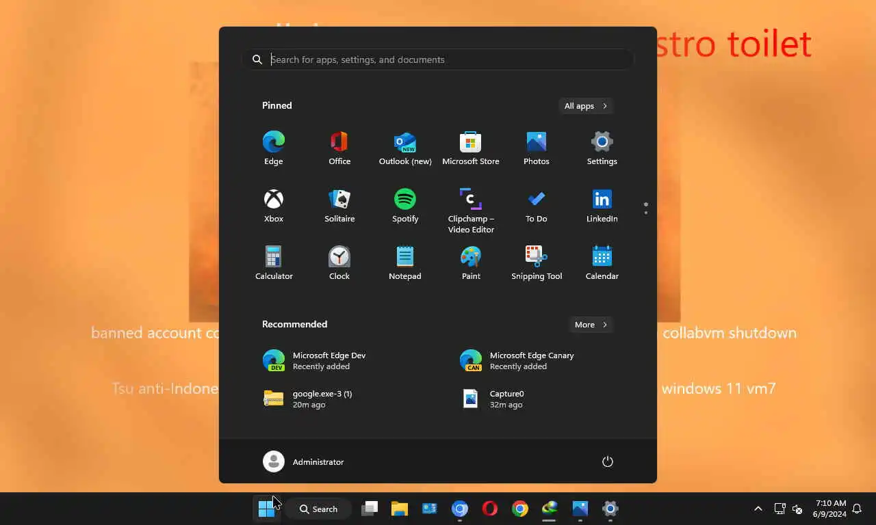Open the Calendar app
876x525 pixels.
pos(602,263)
